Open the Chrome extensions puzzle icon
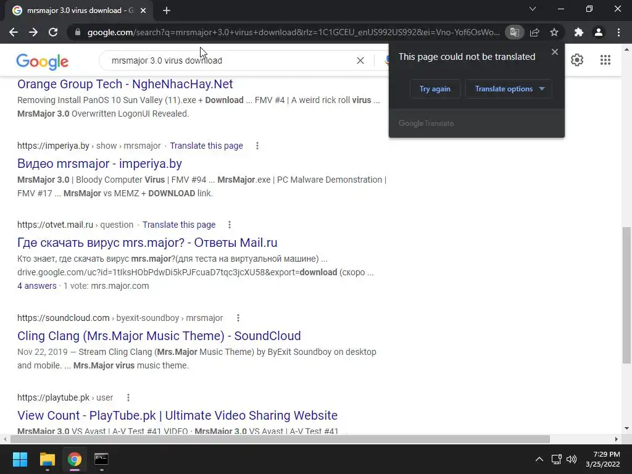The height and width of the screenshot is (474, 632). 579,32
